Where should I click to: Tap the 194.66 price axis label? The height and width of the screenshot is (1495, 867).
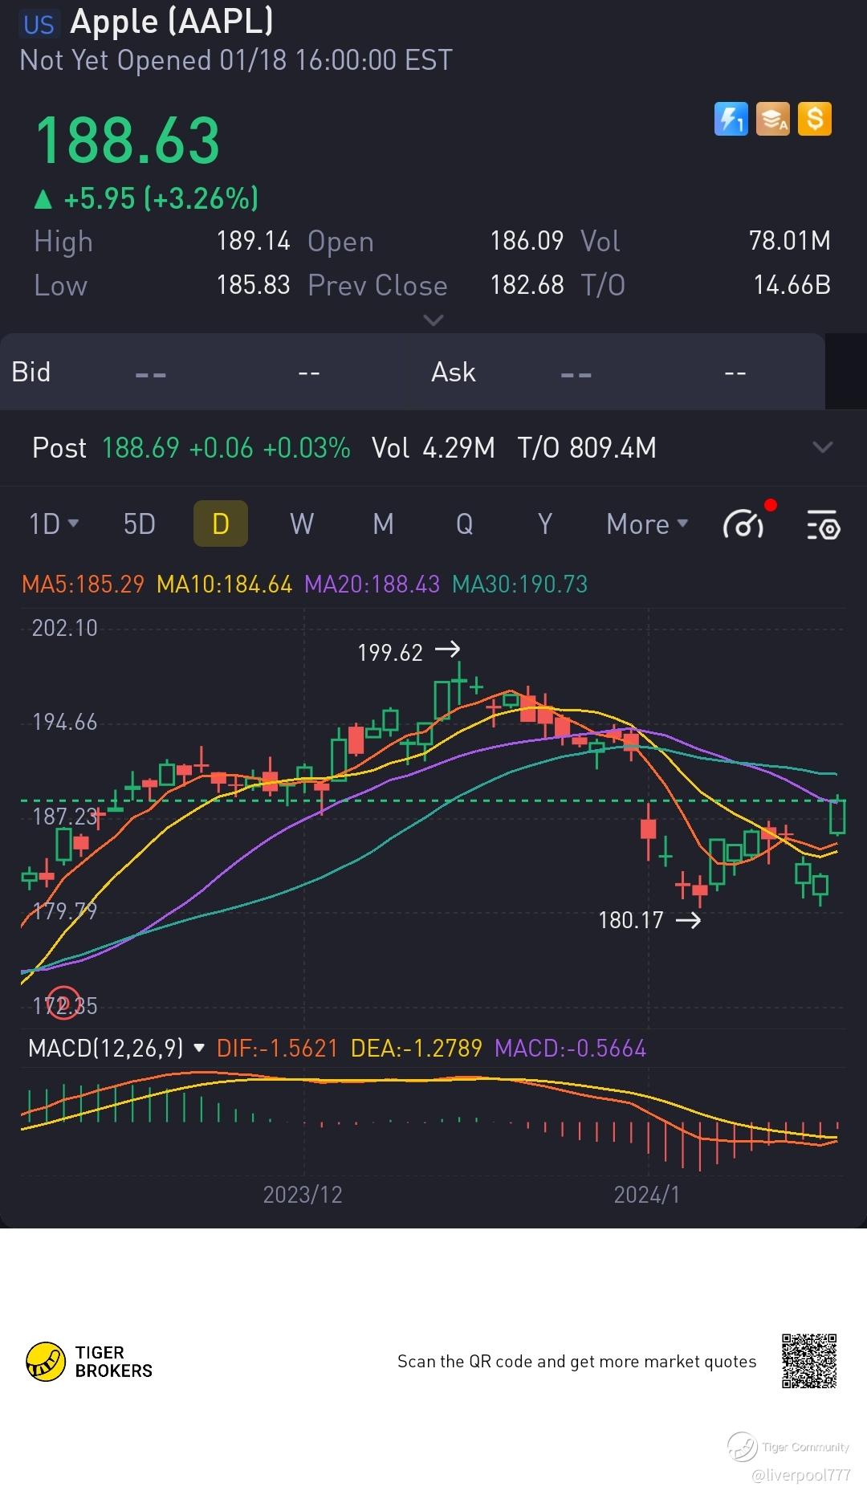click(x=64, y=723)
